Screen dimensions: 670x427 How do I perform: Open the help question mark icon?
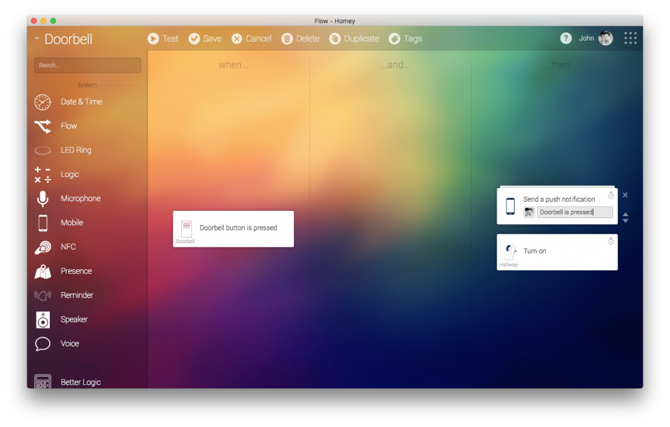566,39
